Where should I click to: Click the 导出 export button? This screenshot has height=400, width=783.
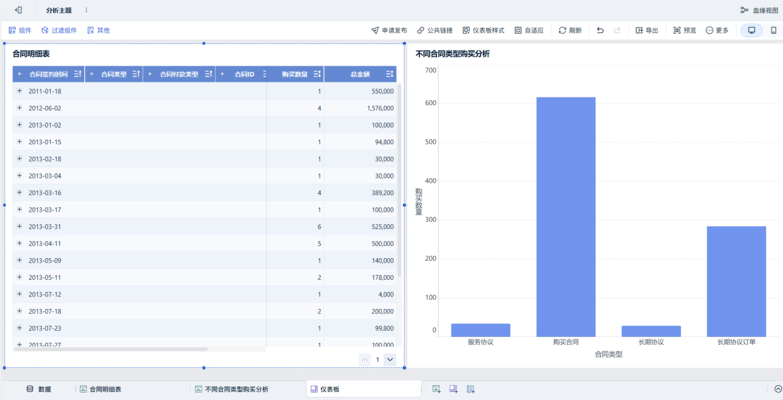pos(647,30)
